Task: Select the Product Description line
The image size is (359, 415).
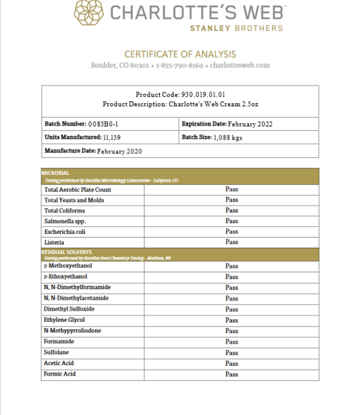Action: tap(180, 104)
